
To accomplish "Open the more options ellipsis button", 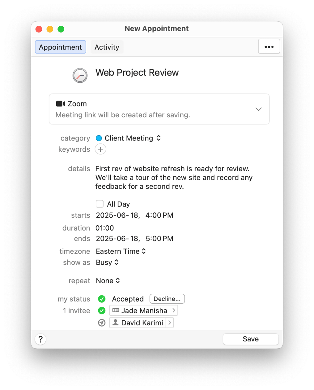I will click(269, 47).
